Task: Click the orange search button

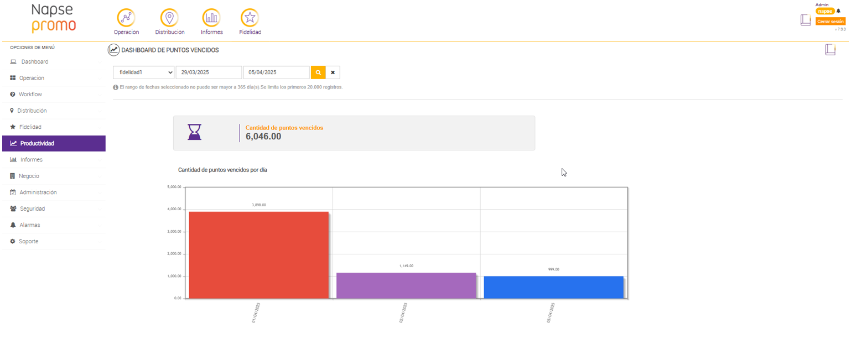Action: pyautogui.click(x=318, y=72)
